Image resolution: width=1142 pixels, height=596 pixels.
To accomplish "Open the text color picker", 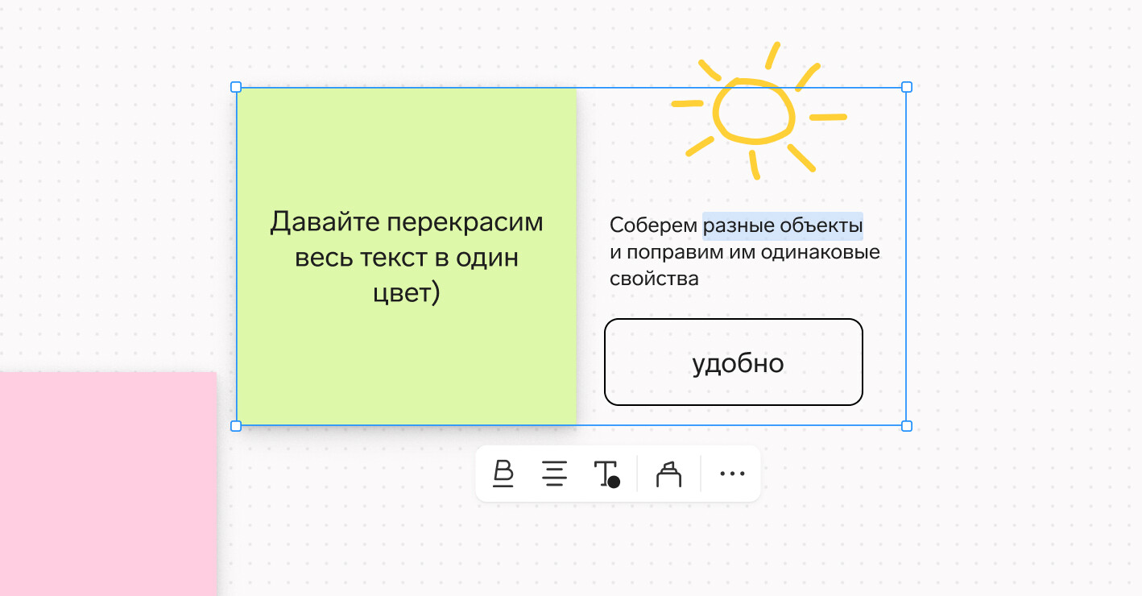I will (606, 474).
